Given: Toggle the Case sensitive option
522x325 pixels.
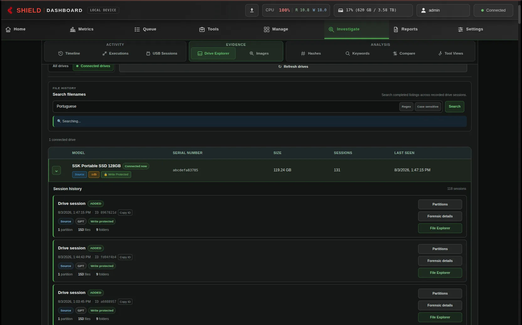Looking at the screenshot, I should [x=428, y=107].
